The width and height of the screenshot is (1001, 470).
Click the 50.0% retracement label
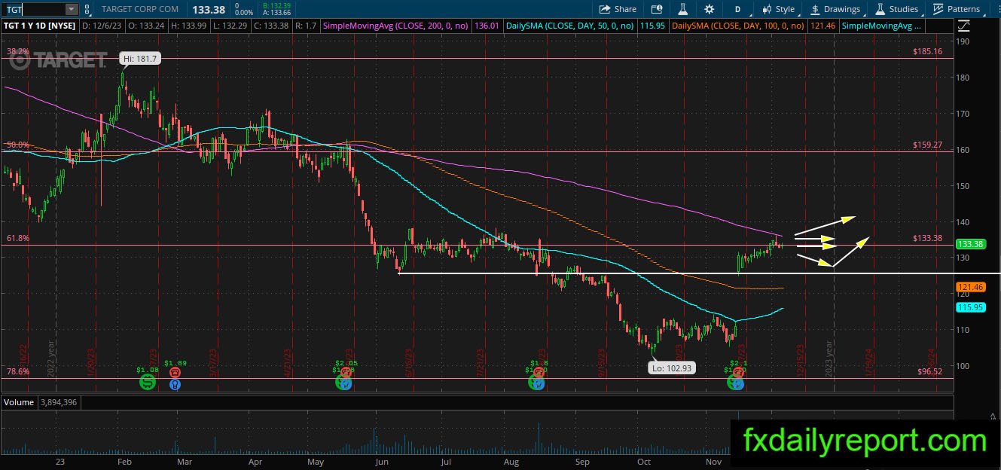tap(18, 145)
